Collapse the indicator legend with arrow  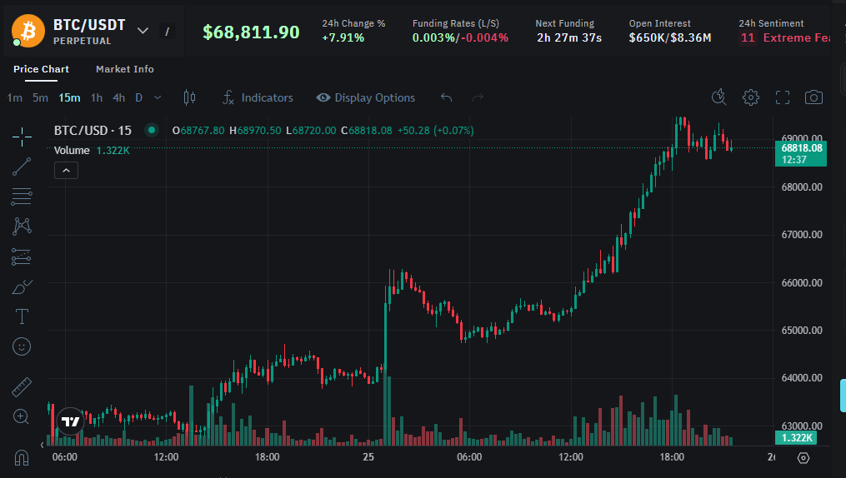[x=66, y=170]
